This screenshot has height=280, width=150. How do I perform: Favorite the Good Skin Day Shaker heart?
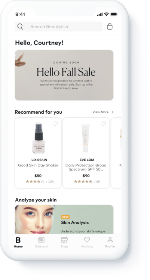(x=55, y=124)
